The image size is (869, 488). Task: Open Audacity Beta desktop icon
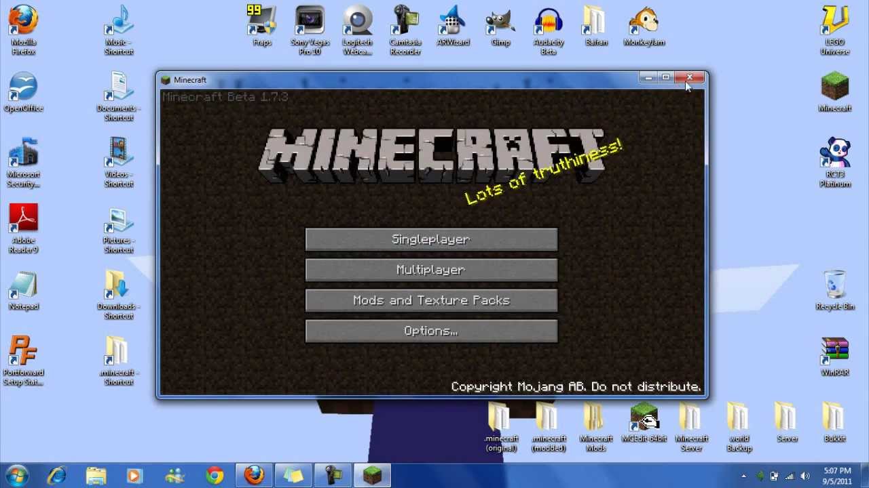(549, 30)
